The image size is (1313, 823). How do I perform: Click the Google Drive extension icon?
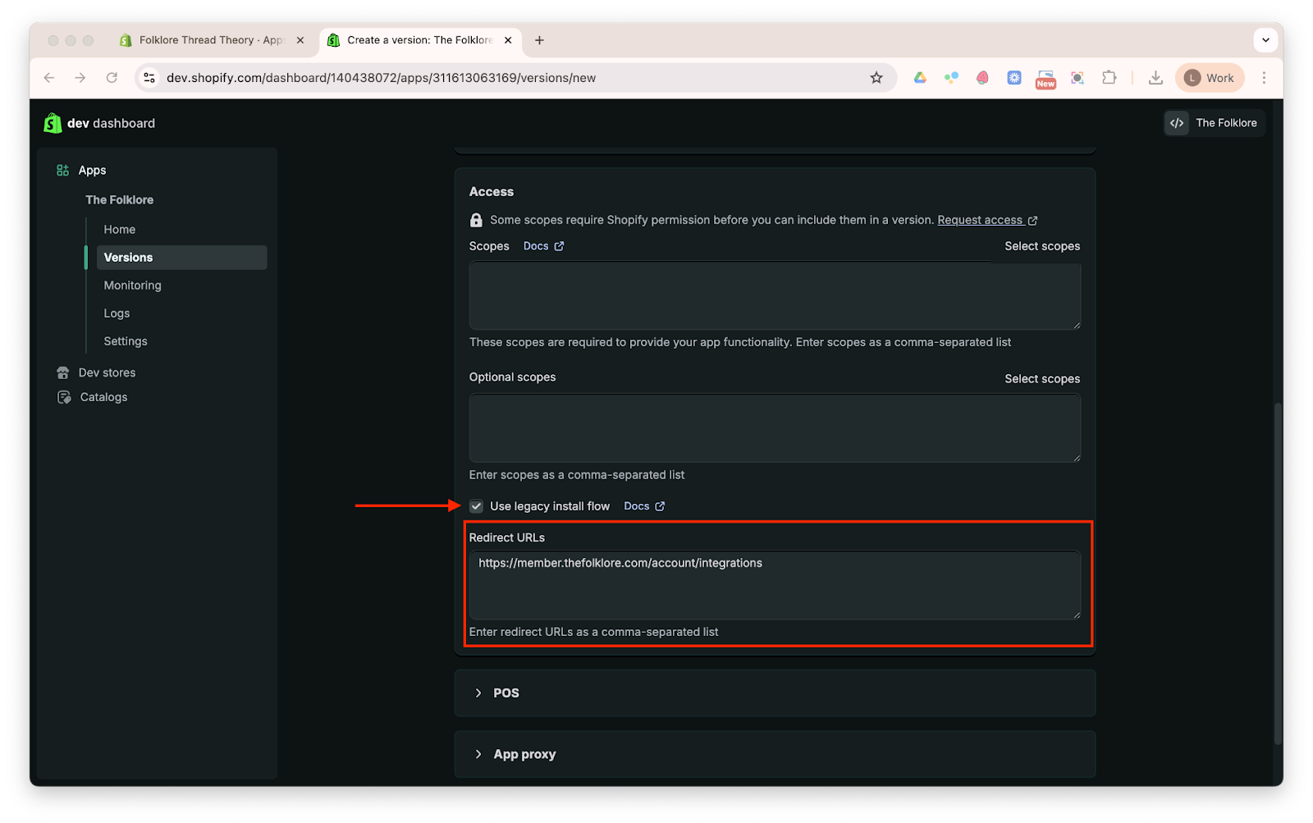[920, 78]
